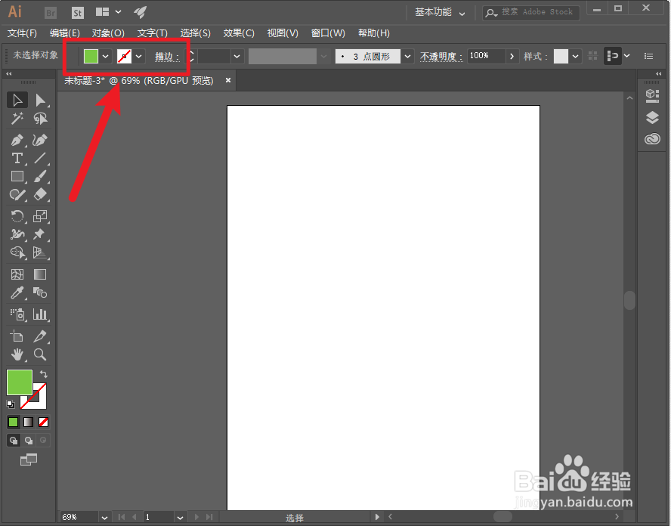The image size is (671, 526).
Task: Set paint mode to None
Action: coord(43,422)
